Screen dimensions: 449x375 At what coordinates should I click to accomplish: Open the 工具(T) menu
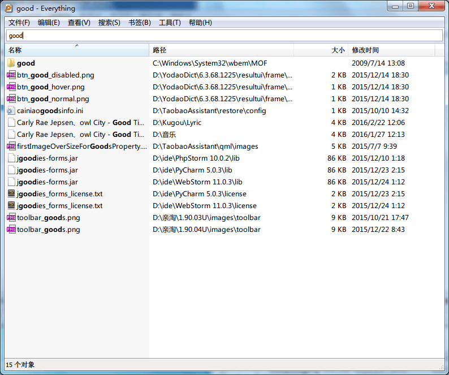(170, 23)
